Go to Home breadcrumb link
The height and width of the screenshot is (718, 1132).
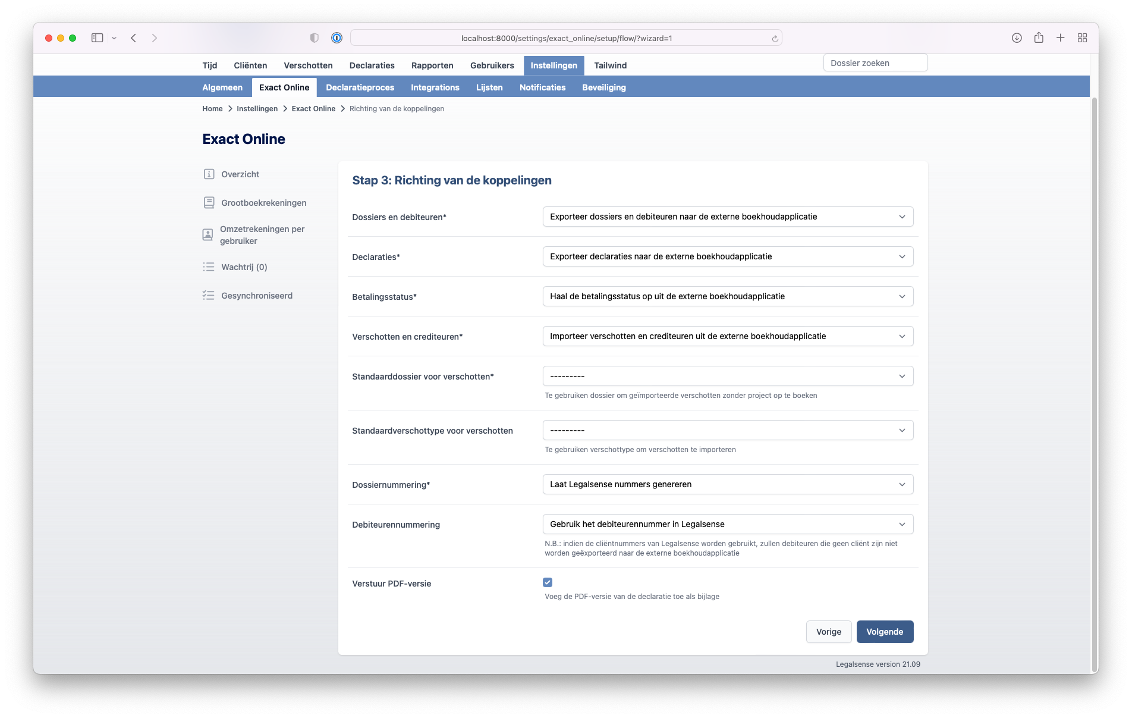click(212, 109)
